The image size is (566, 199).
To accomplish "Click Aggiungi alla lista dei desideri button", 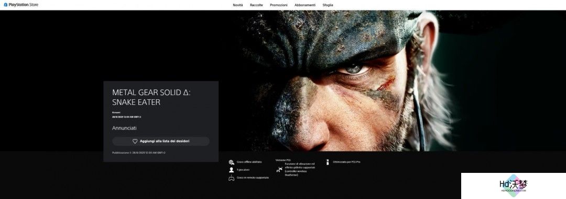I will coord(161,142).
